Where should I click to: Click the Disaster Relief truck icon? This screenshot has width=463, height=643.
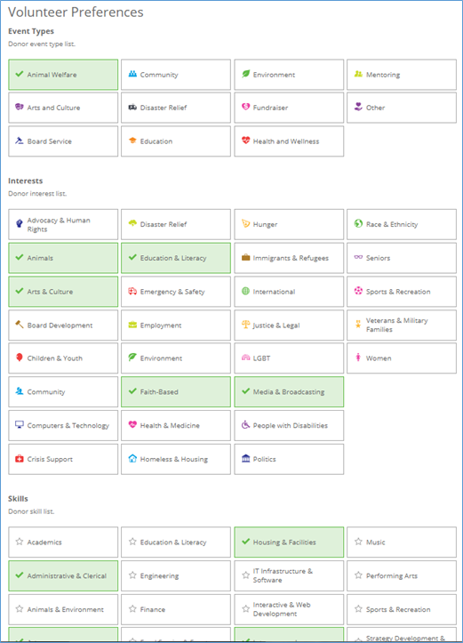132,108
